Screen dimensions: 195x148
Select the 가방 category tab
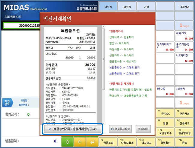pyautogui.click(x=146, y=7)
